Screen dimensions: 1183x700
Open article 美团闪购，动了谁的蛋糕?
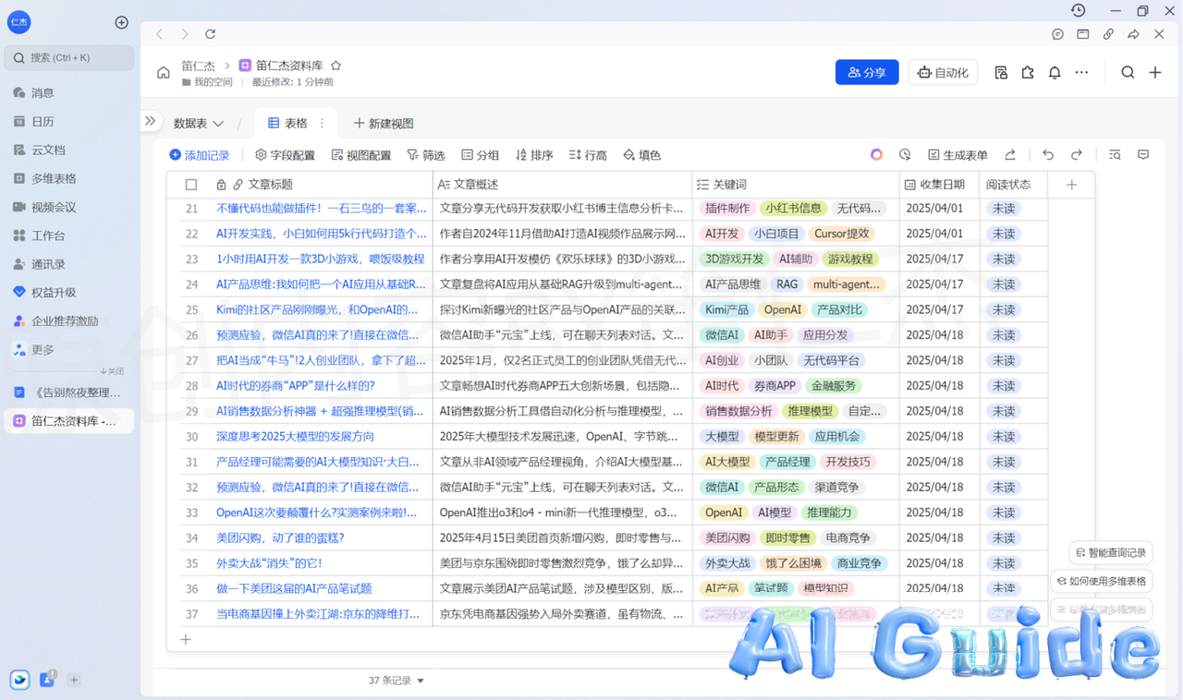coord(280,537)
